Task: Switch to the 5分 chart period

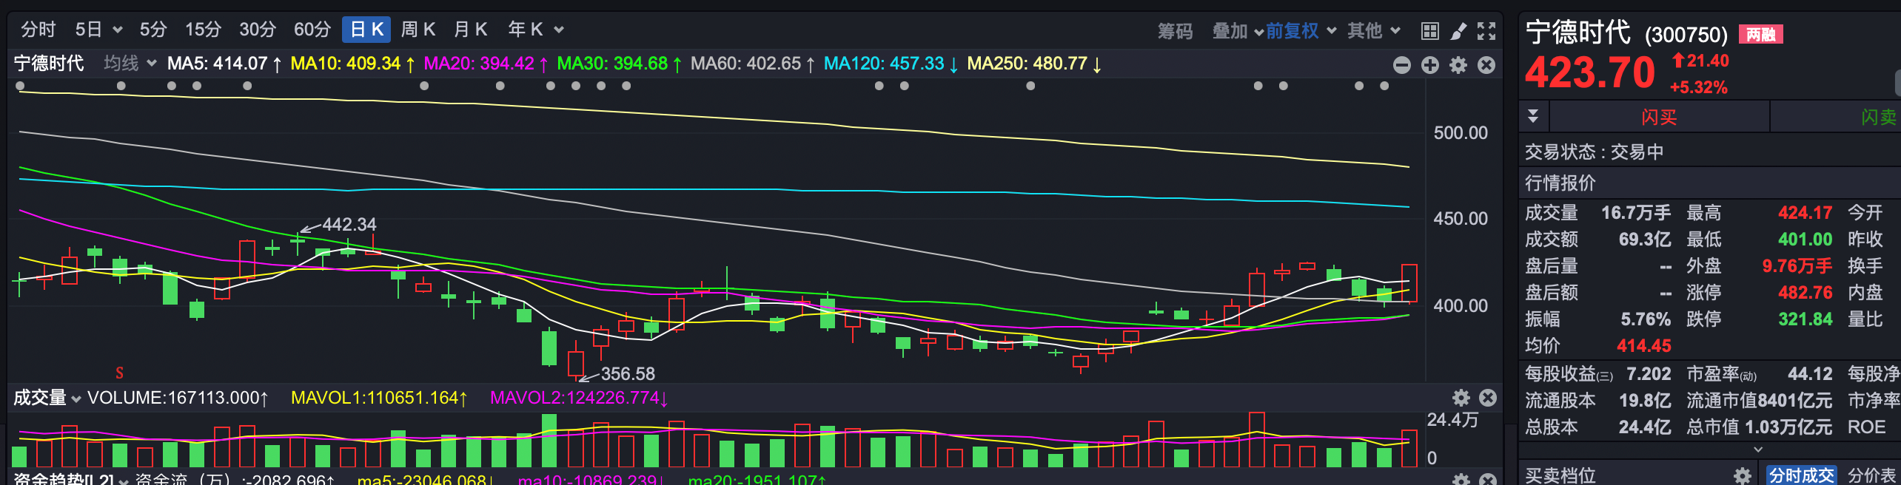Action: click(153, 30)
